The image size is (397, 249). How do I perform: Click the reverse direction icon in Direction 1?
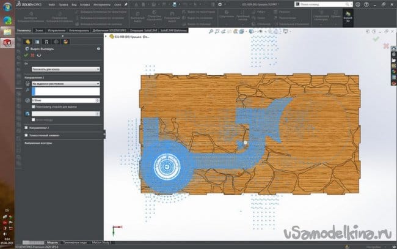[27, 84]
